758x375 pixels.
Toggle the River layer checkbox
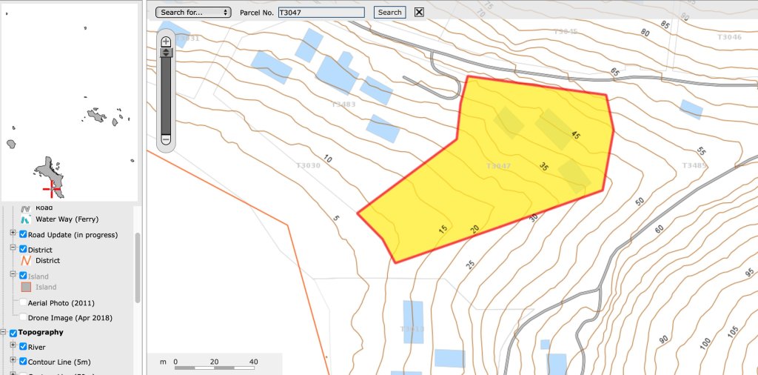pos(23,346)
